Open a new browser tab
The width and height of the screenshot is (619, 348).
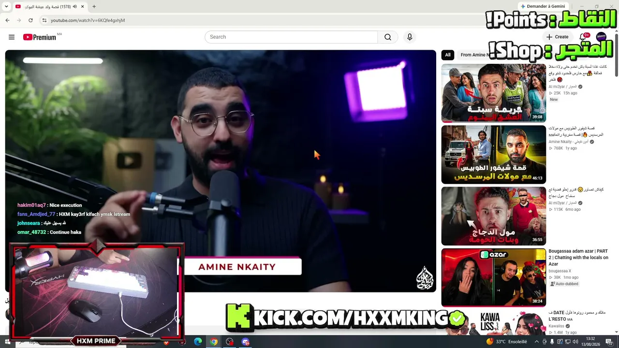tap(94, 7)
